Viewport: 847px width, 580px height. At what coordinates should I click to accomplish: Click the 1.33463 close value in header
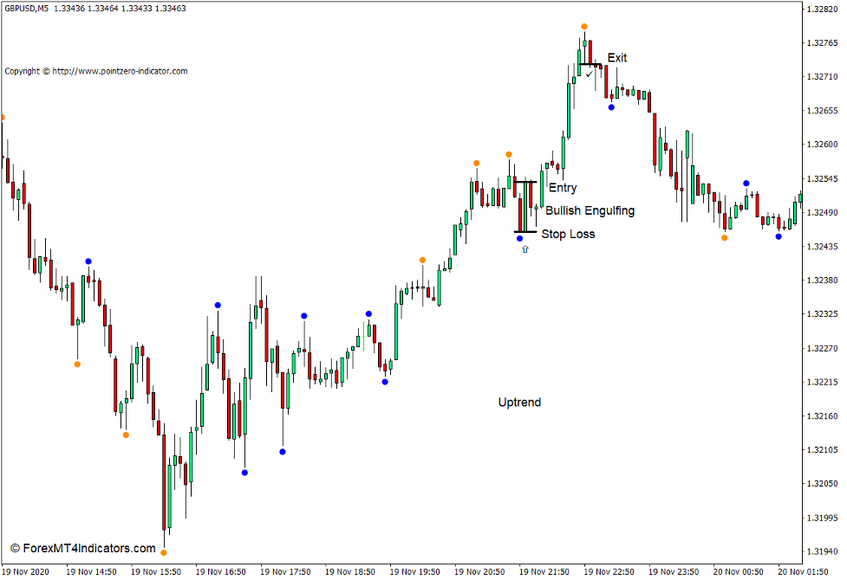click(170, 9)
